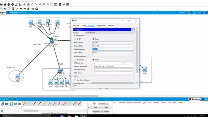Open the network information icon
The image size is (208, 117).
coord(13,5)
